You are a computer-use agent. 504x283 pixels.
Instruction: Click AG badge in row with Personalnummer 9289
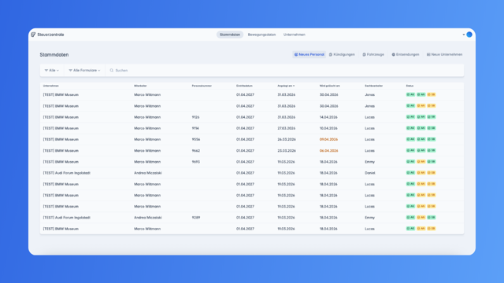pos(410,217)
